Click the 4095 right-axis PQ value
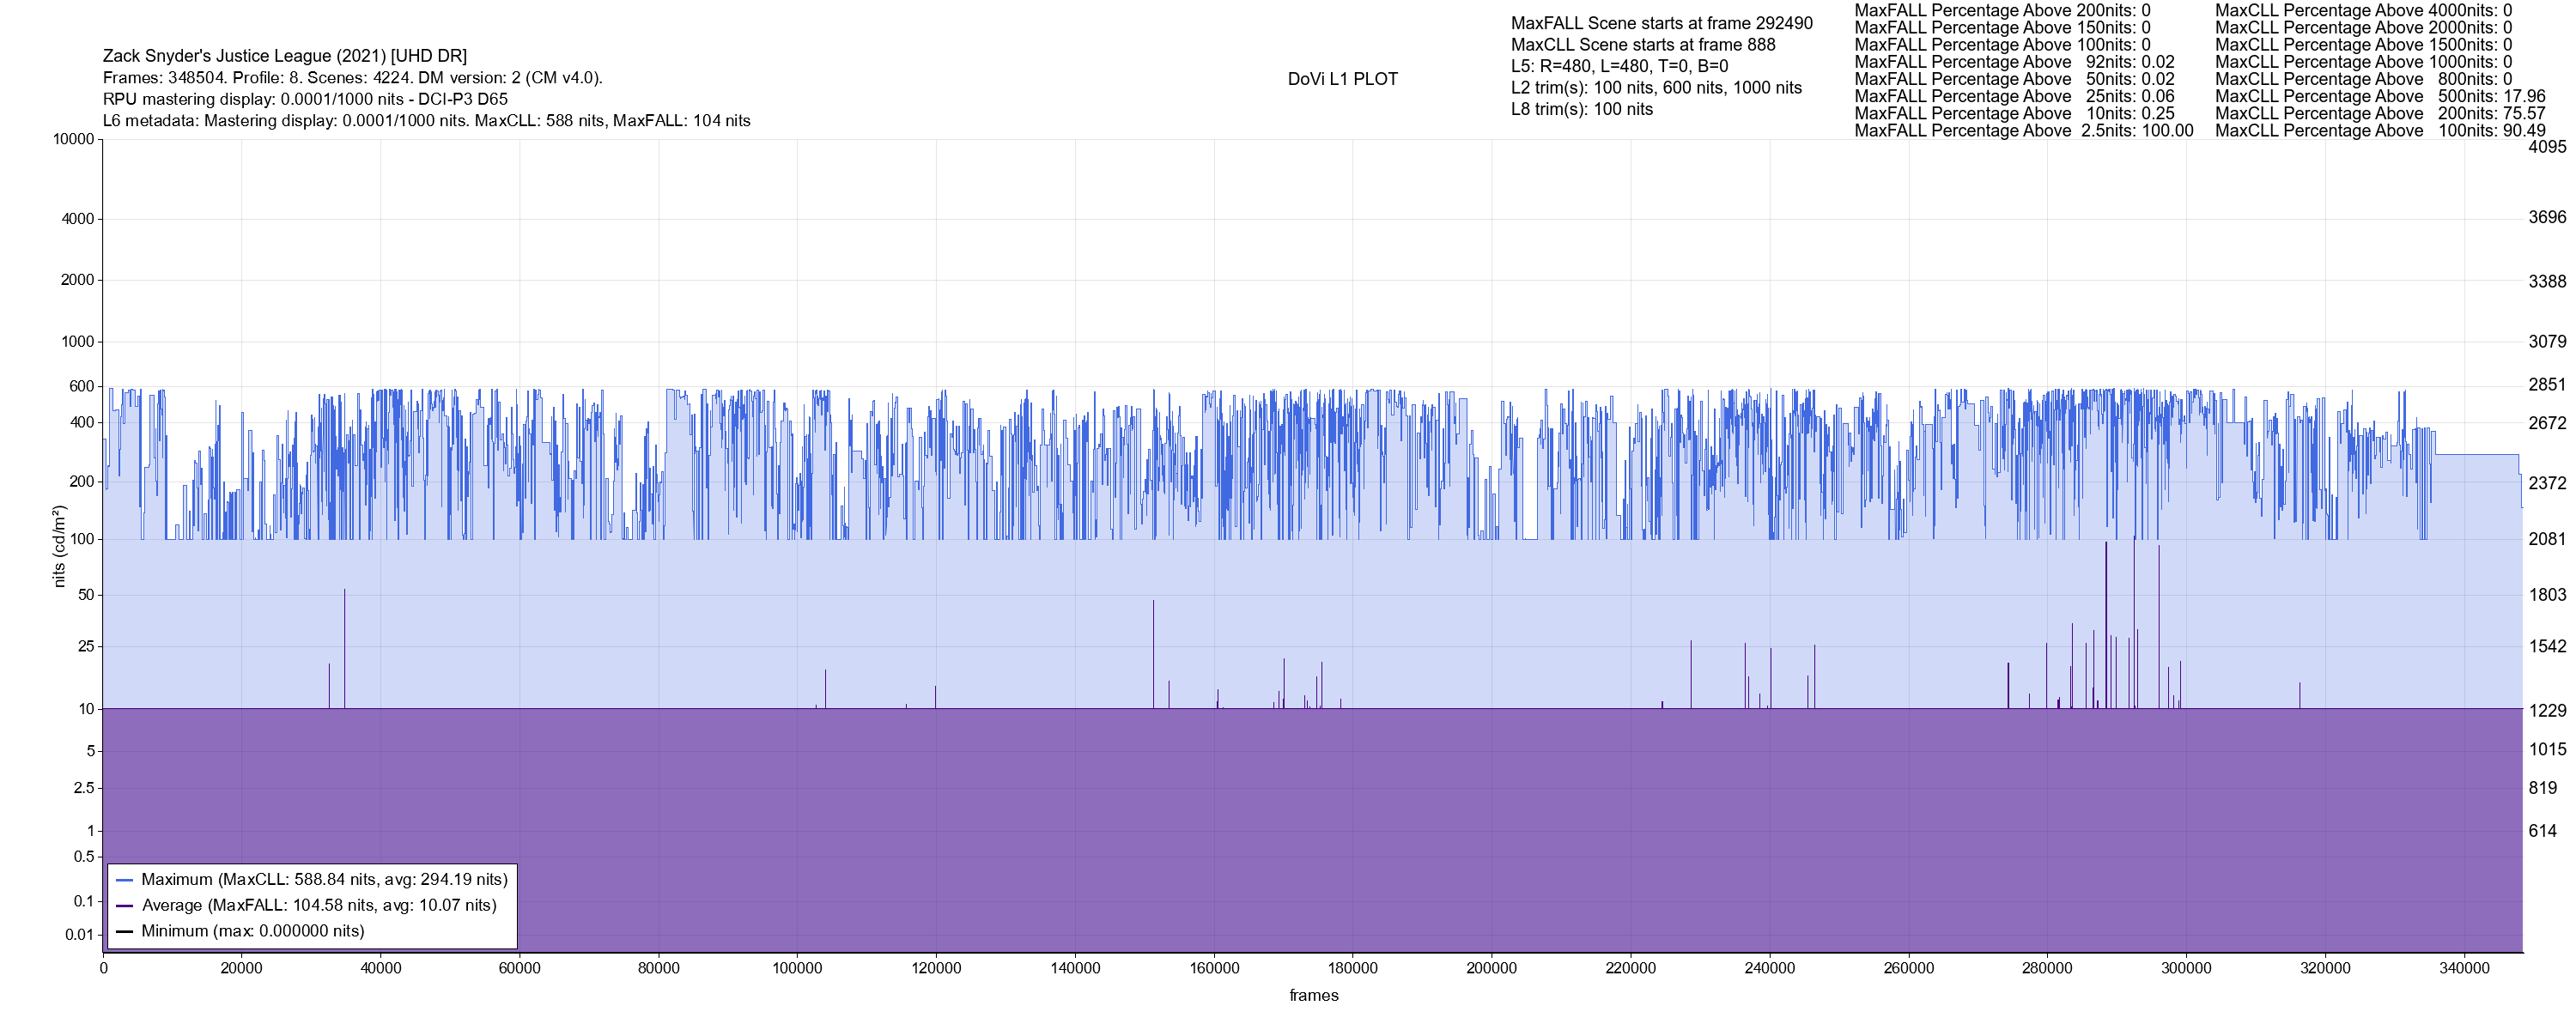2576x1030 pixels. 2547,147
